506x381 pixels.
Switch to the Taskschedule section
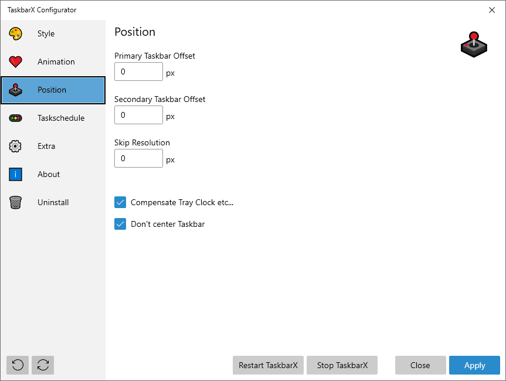(61, 118)
